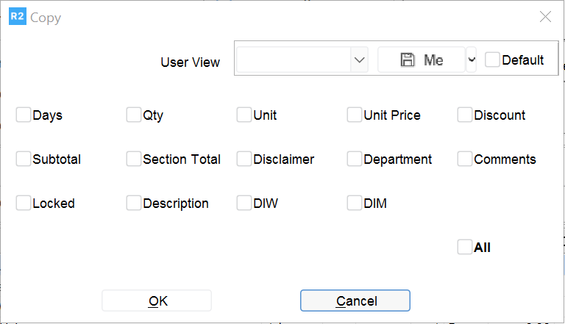The height and width of the screenshot is (324, 565).
Task: Expand the User View dropdown list
Action: (359, 60)
